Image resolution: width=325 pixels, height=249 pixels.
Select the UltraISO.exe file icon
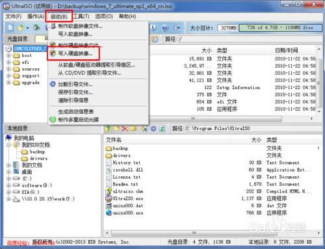click(109, 198)
